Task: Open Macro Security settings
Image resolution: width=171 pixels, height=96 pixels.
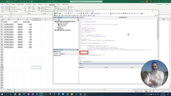Action: click(13, 11)
